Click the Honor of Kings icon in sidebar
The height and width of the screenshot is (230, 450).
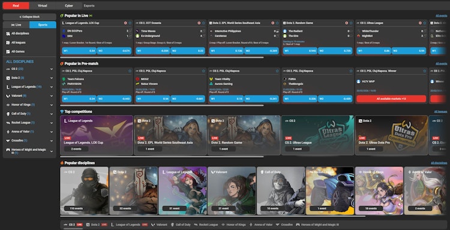[8, 105]
